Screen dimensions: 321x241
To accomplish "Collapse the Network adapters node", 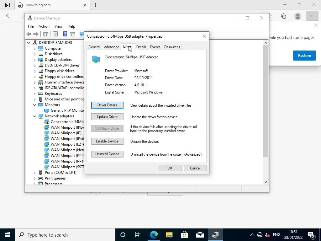I will tap(34, 116).
